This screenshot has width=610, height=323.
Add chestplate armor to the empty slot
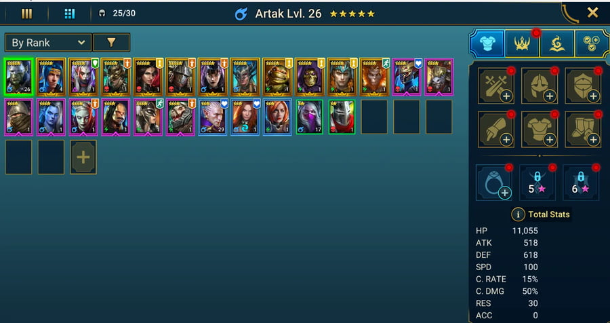(540, 130)
